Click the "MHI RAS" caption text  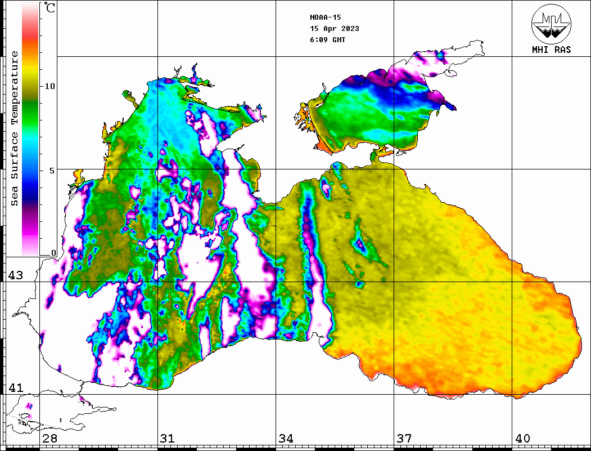[x=552, y=50]
